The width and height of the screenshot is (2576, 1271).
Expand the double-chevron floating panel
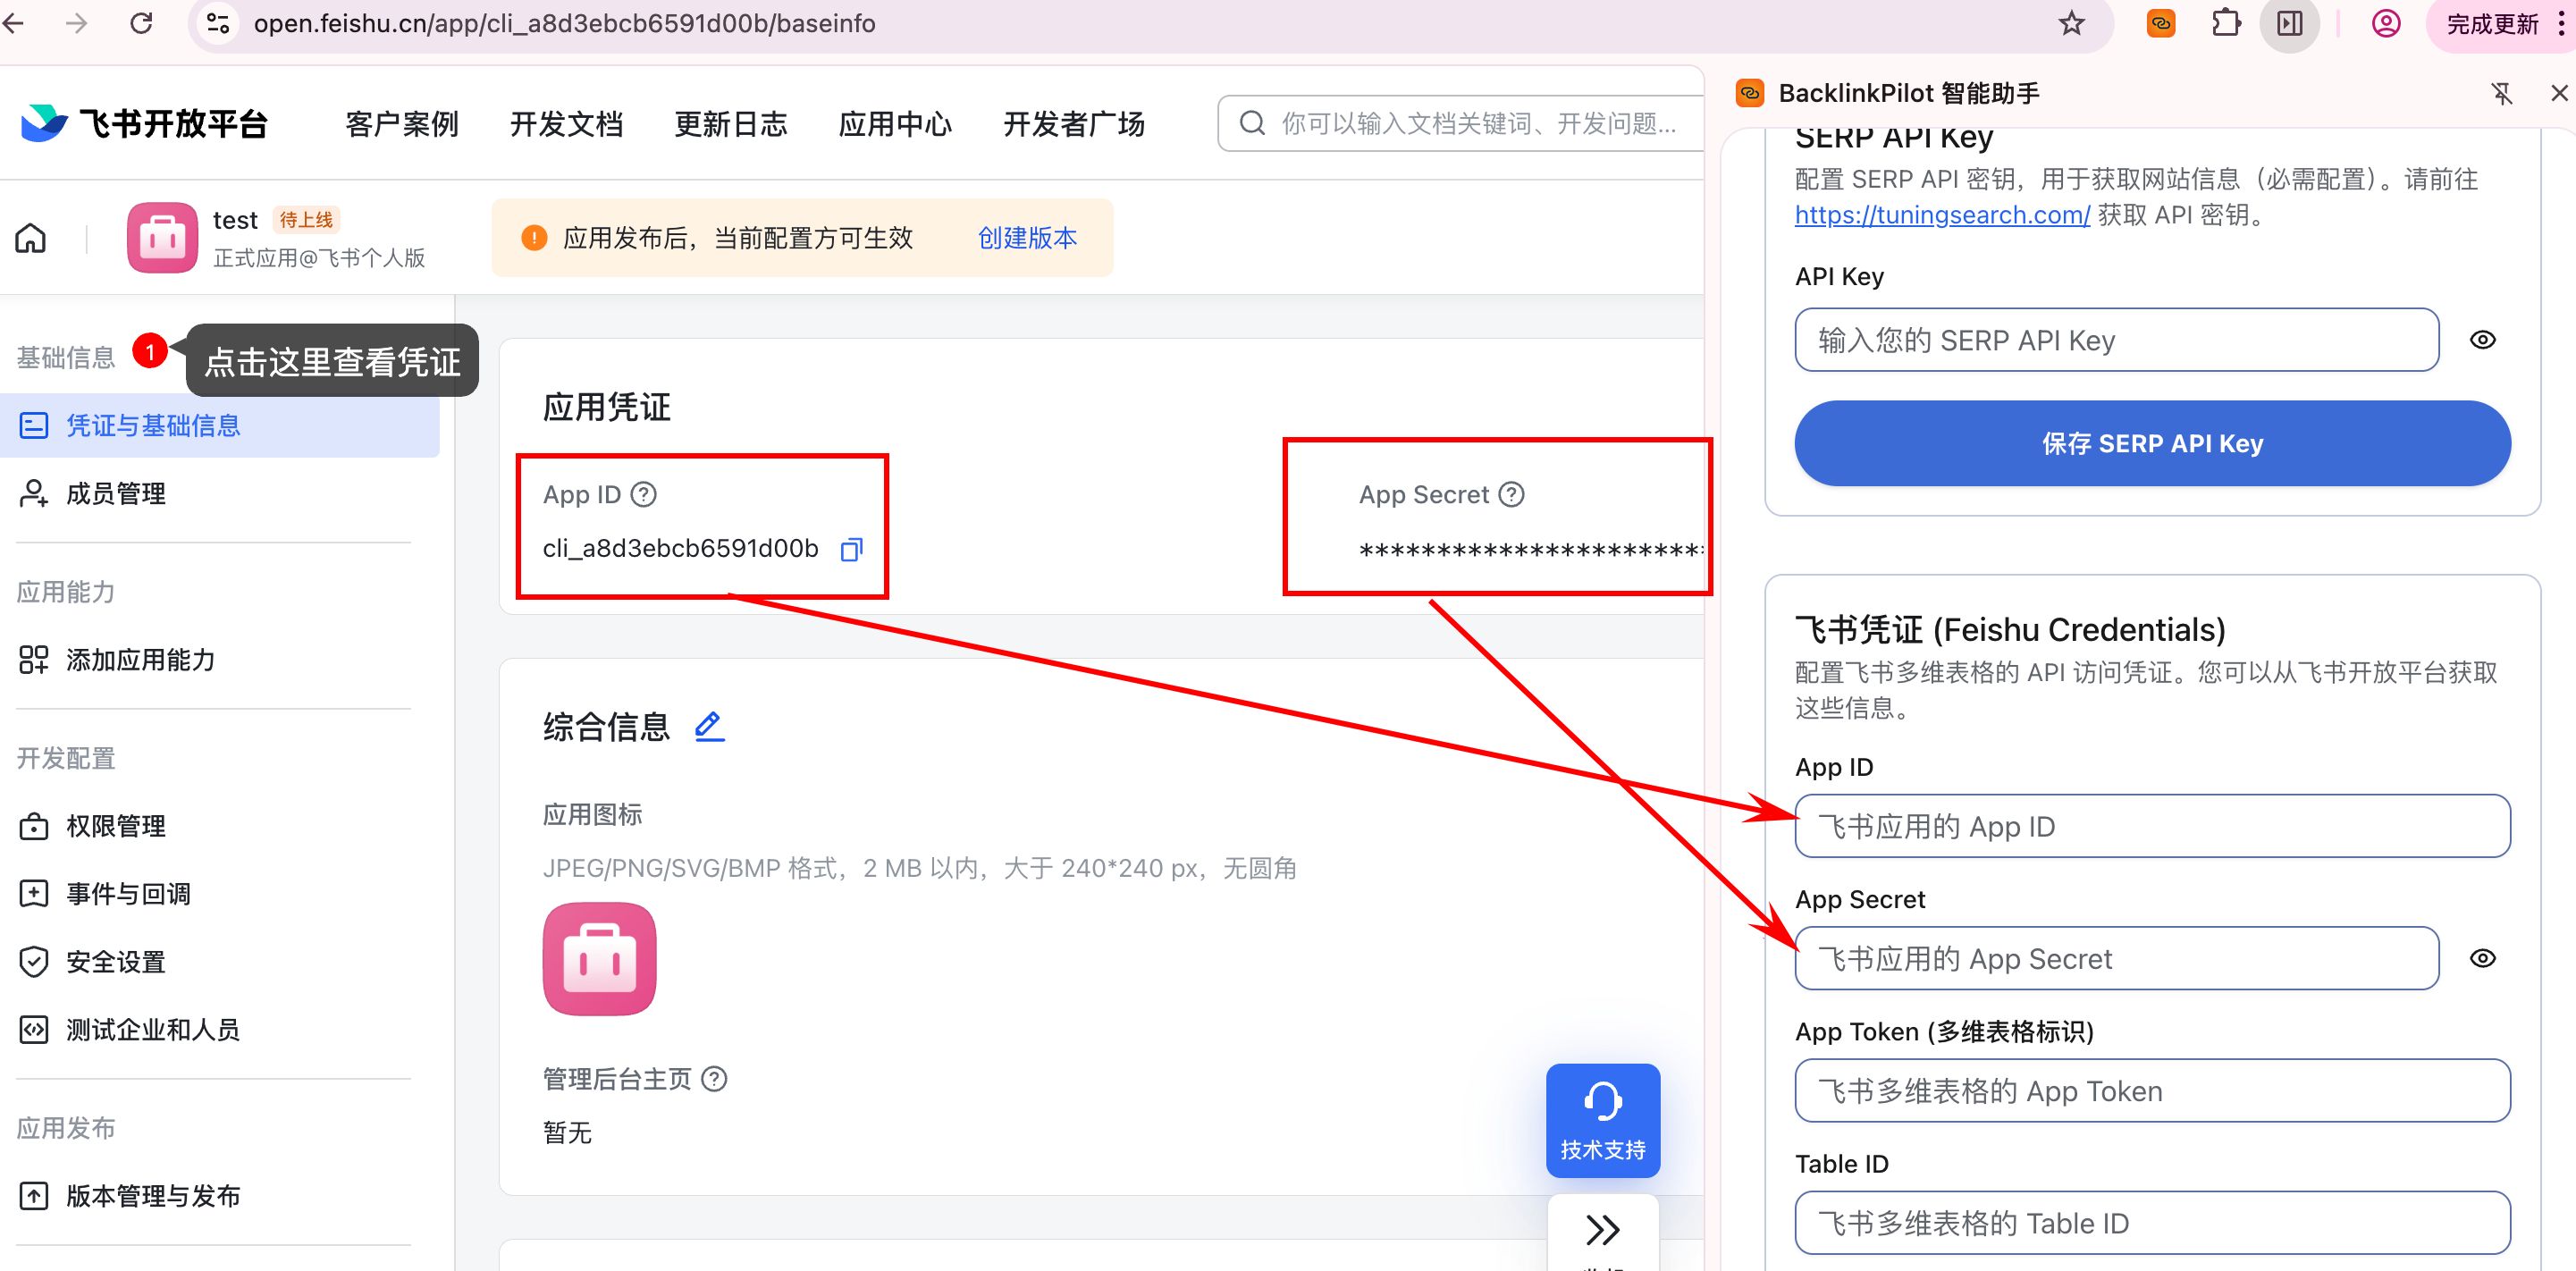tap(1603, 1229)
